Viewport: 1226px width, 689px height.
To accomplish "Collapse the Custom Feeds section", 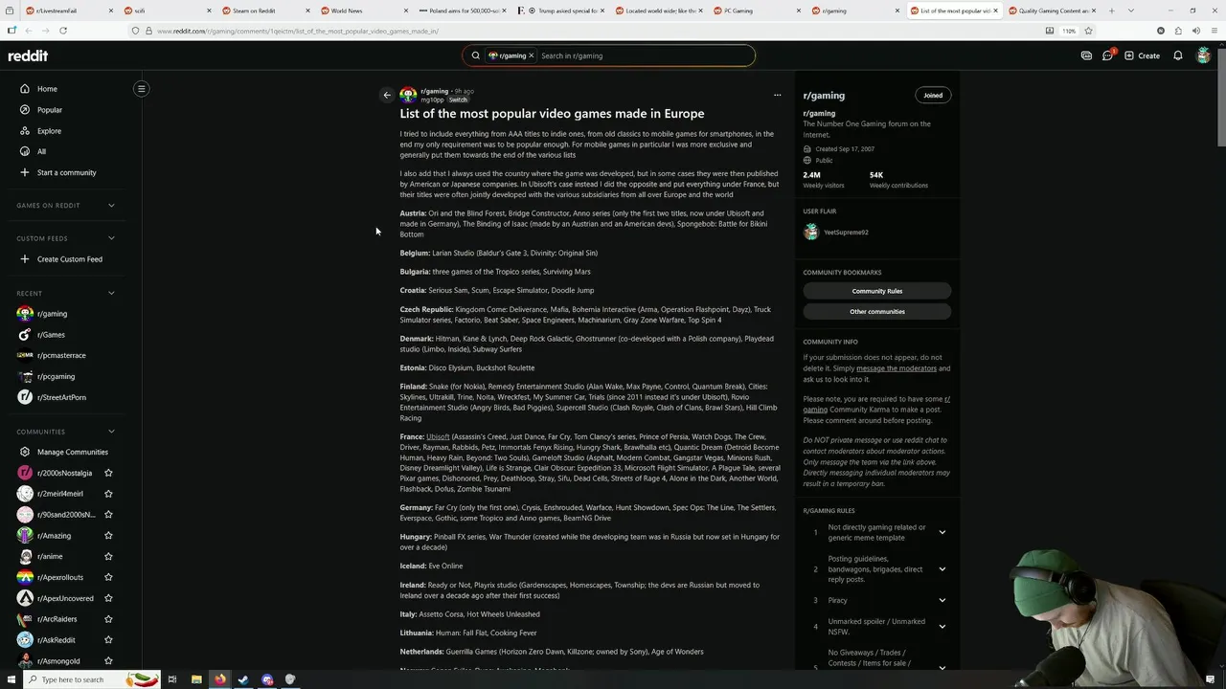I will tap(111, 237).
